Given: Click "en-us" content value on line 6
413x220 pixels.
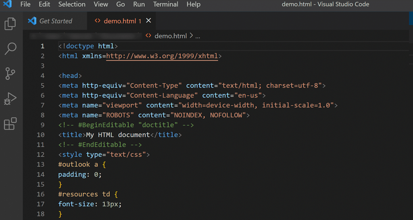Looking at the screenshot, I should click(x=248, y=95).
